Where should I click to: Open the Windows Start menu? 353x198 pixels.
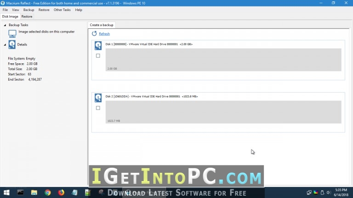point(6,192)
